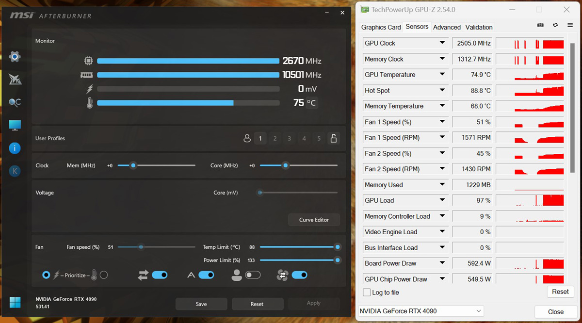Click the Temp Limit (°C) slider handle
Screen dimensions: 582x323
pyautogui.click(x=338, y=247)
